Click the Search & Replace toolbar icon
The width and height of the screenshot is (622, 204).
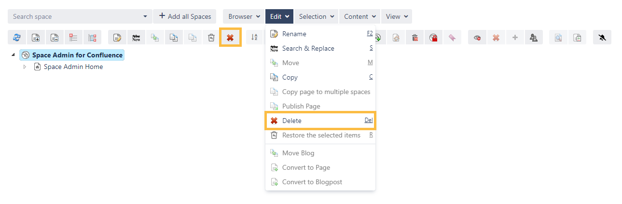pyautogui.click(x=136, y=38)
